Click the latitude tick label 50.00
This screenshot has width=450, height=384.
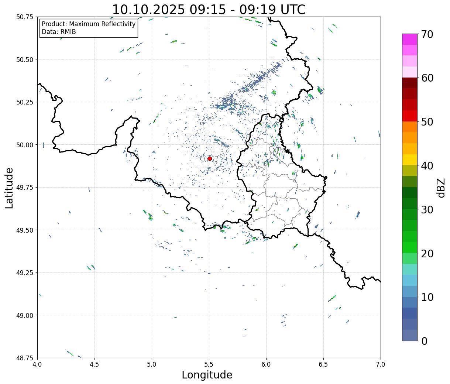coord(25,145)
